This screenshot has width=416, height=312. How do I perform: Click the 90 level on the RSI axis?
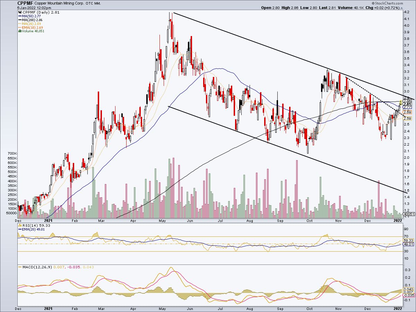click(x=405, y=229)
